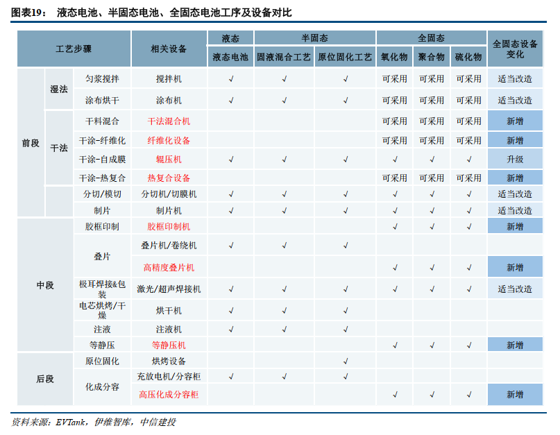Select the red 高压化成分容柜 equipment
This screenshot has height=435, width=560.
pyautogui.click(x=169, y=394)
